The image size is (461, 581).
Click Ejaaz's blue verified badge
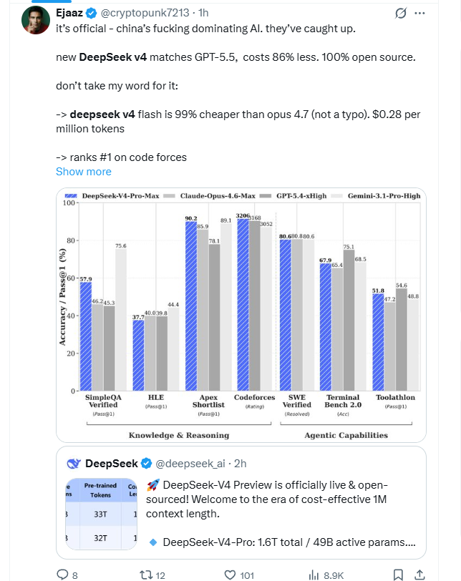(92, 14)
